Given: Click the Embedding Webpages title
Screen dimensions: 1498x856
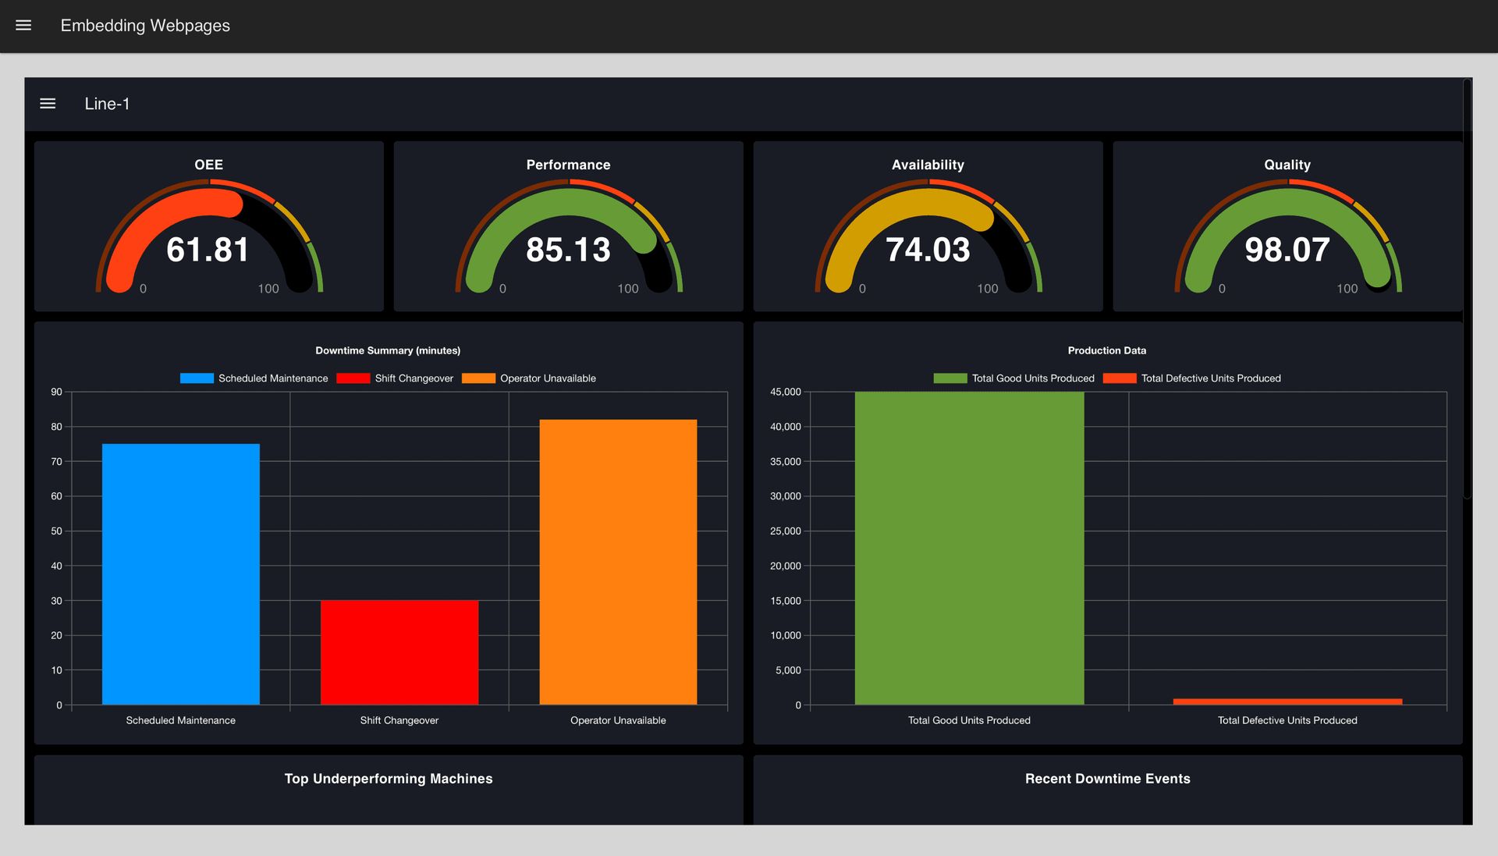Looking at the screenshot, I should click(x=144, y=25).
